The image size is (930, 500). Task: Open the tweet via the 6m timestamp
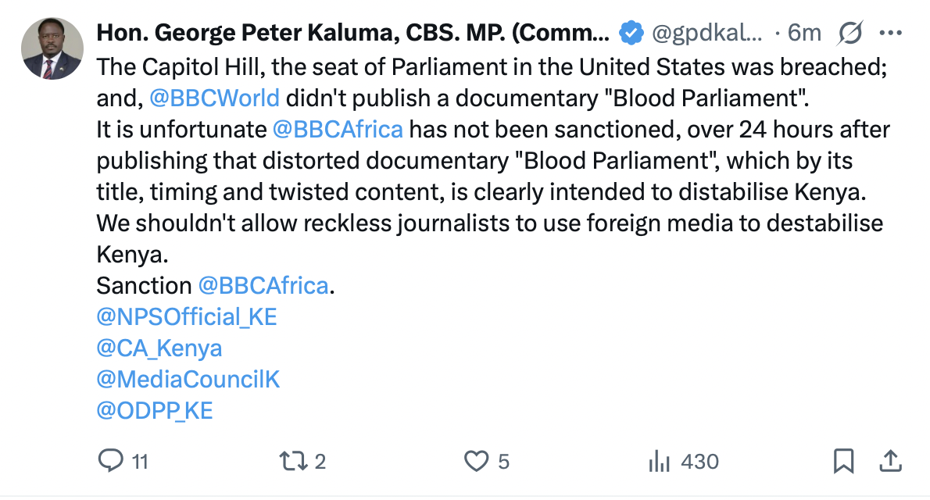(x=804, y=33)
